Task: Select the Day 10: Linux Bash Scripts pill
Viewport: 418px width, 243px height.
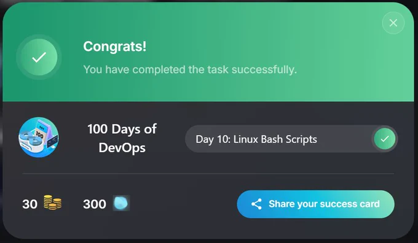Action: pyautogui.click(x=291, y=139)
